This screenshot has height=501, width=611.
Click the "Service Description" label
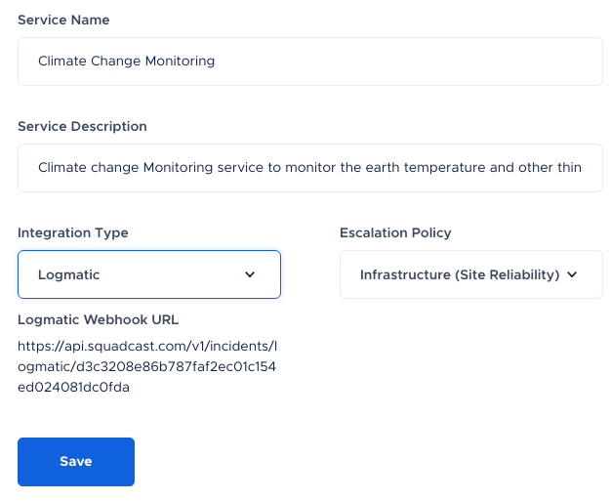pyautogui.click(x=82, y=126)
